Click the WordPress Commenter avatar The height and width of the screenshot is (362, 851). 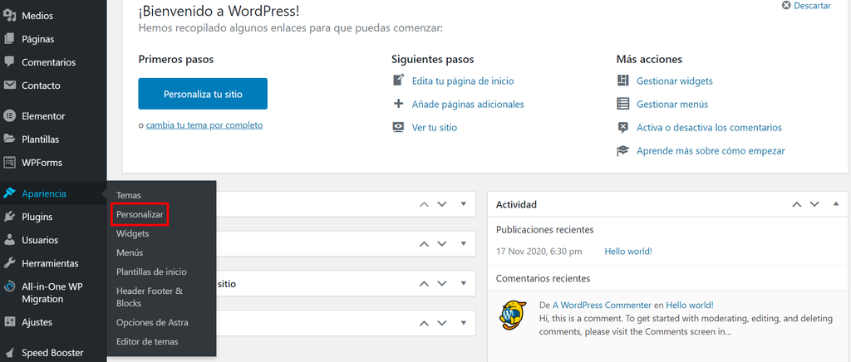coord(513,316)
